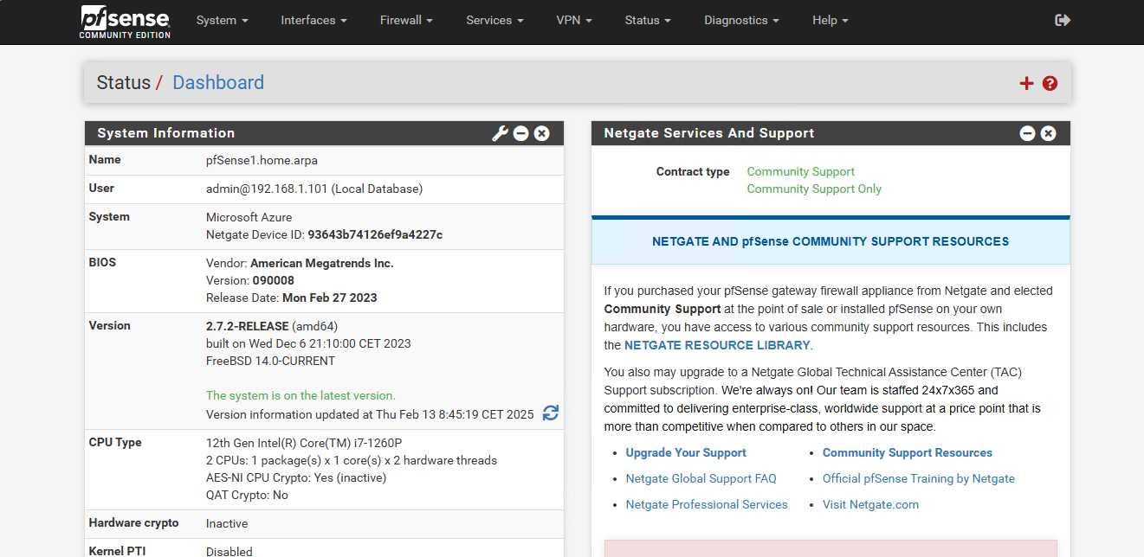
Task: Click the Visit Netgate.com link
Action: click(x=870, y=504)
